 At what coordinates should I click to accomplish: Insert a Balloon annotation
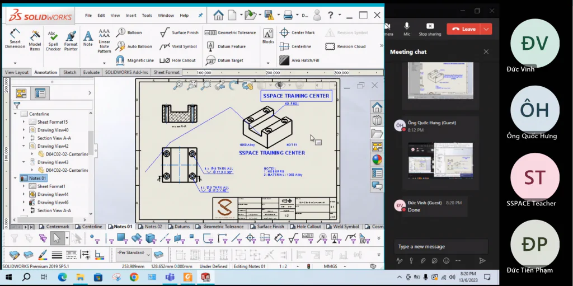click(129, 32)
